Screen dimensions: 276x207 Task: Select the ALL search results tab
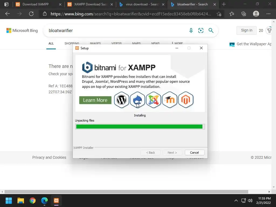(x=51, y=43)
